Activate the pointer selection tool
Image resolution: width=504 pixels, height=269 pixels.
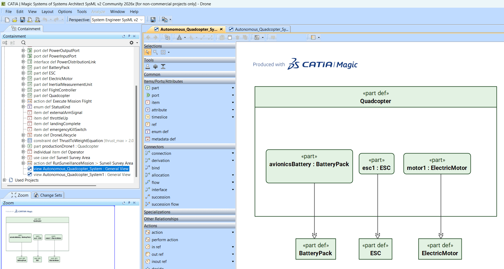147,52
